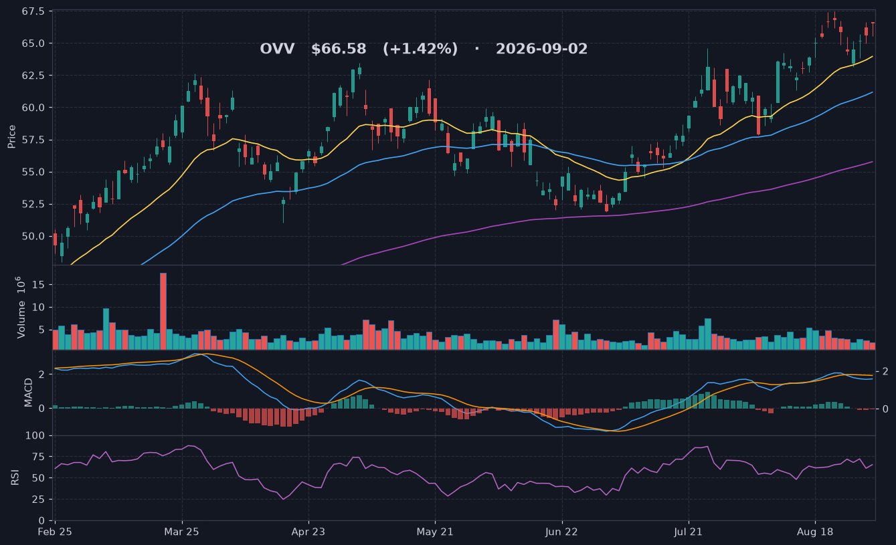Click the Aug 18 date axis label
Image resolution: width=896 pixels, height=545 pixels.
814,533
